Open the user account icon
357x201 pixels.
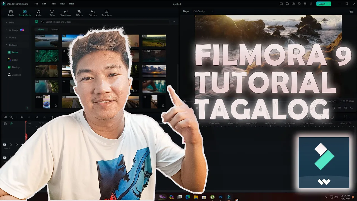(x=311, y=4)
